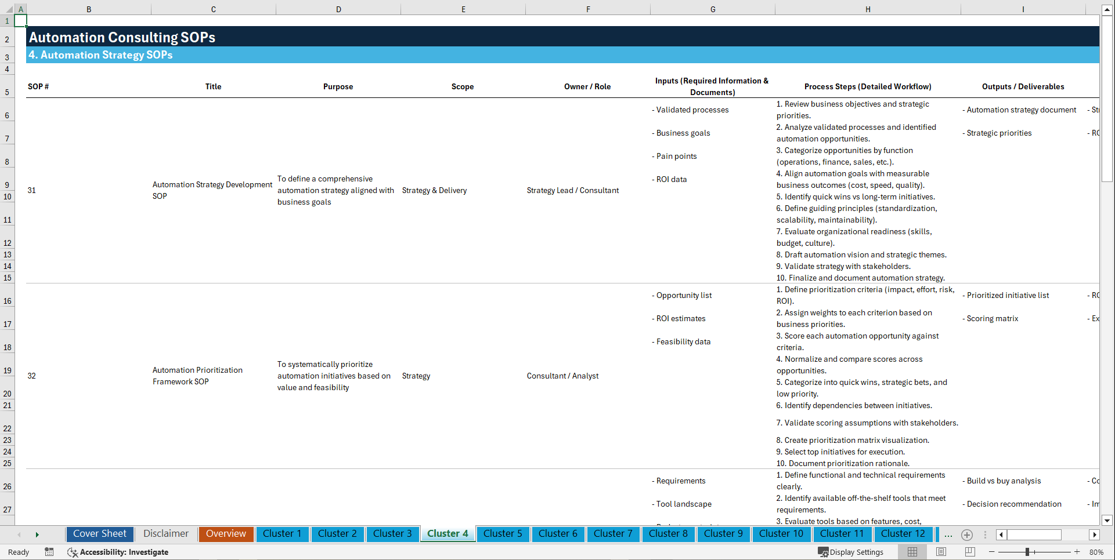Viewport: 1115px width, 560px height.
Task: Start macro recording from the status bar
Action: tap(49, 552)
